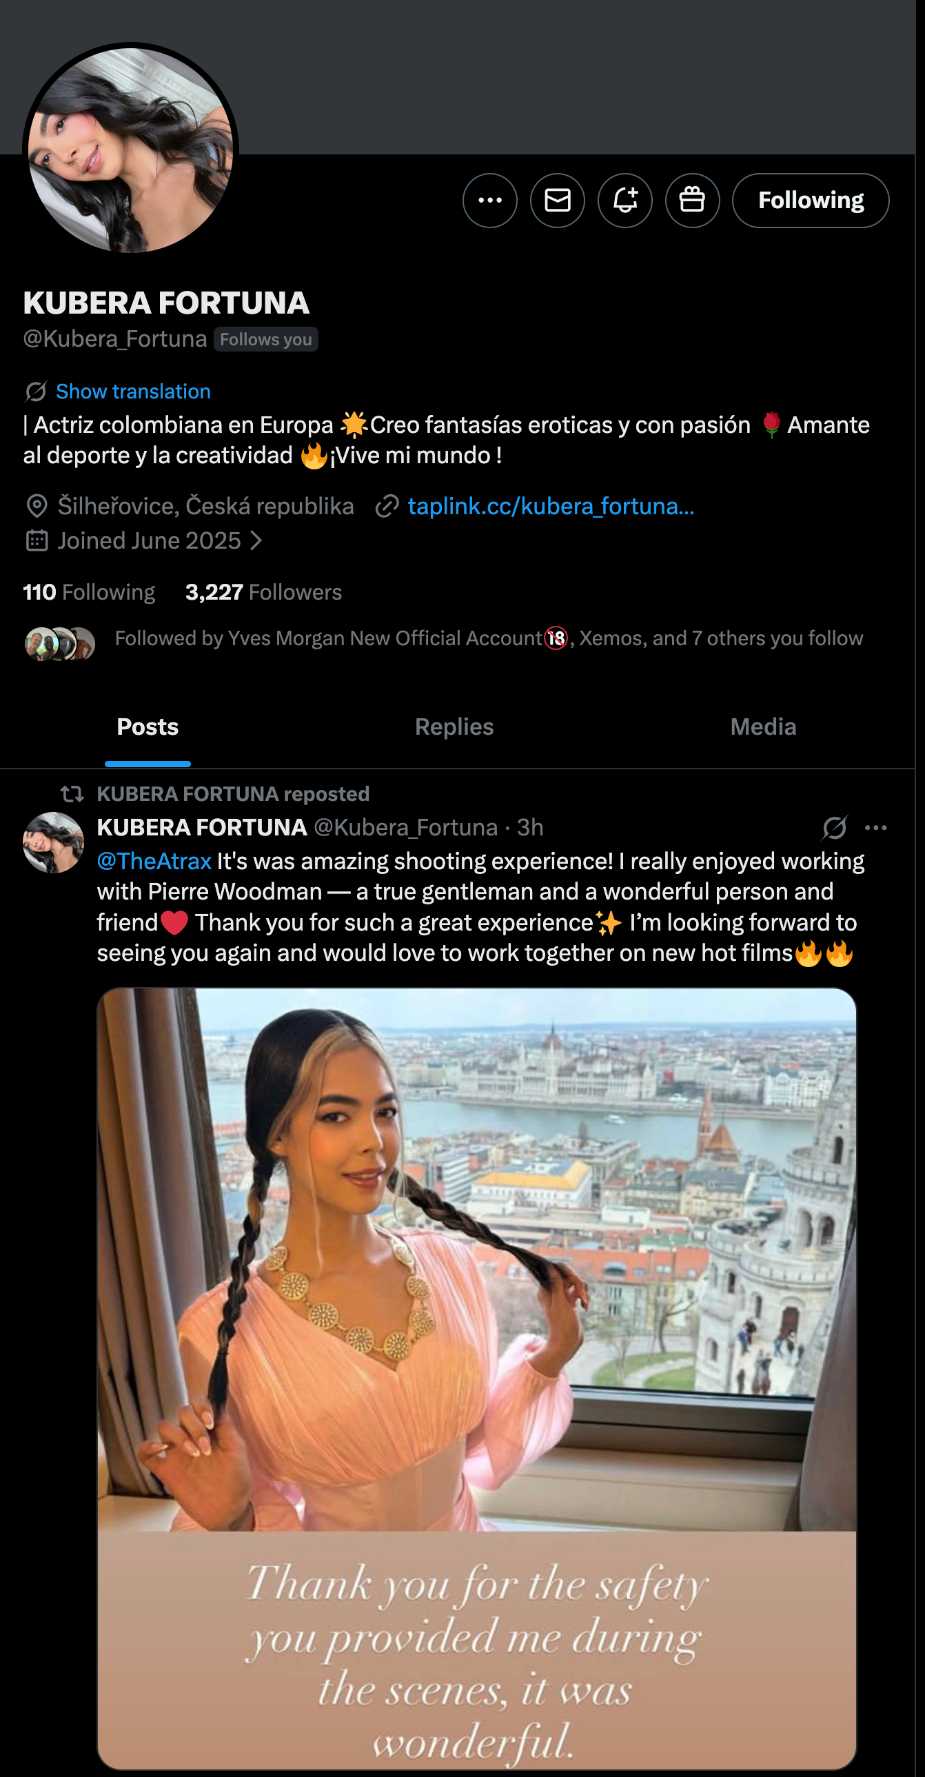Switch to the Media tab
This screenshot has height=1777, width=925.
(763, 727)
